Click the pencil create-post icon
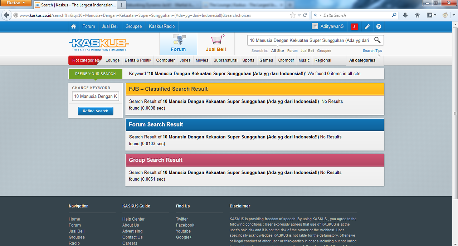458x246 pixels. pos(367,26)
